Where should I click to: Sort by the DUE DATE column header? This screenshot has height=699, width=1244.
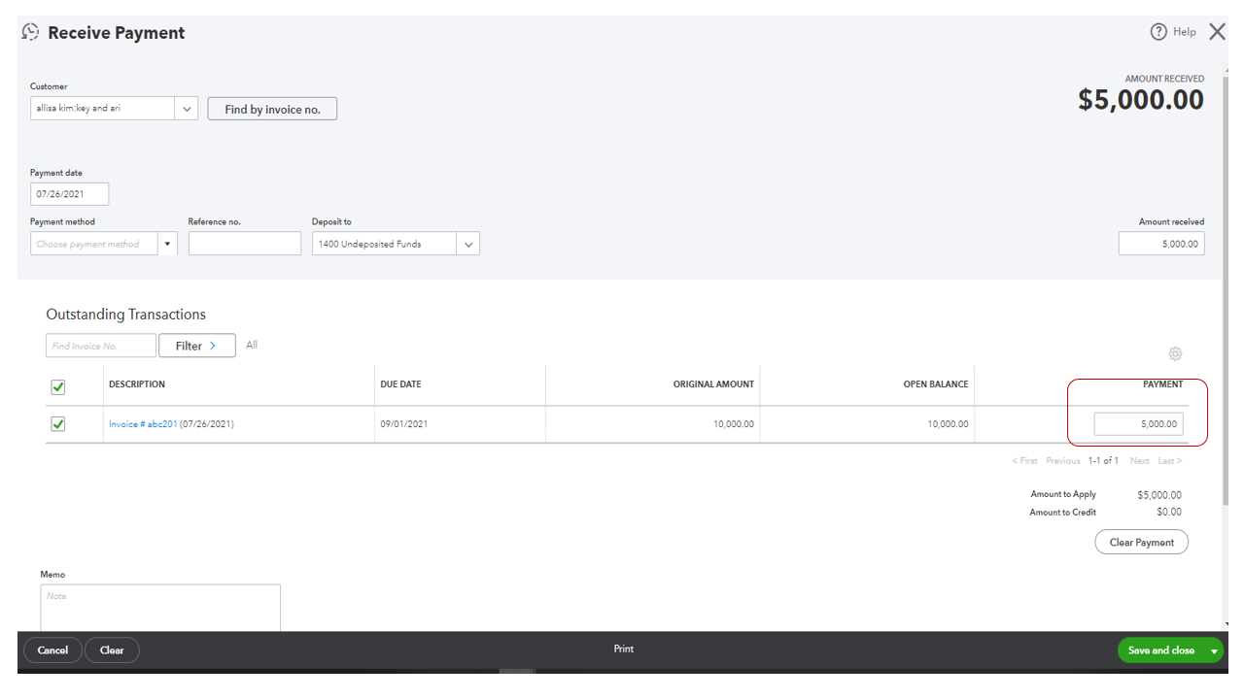400,384
